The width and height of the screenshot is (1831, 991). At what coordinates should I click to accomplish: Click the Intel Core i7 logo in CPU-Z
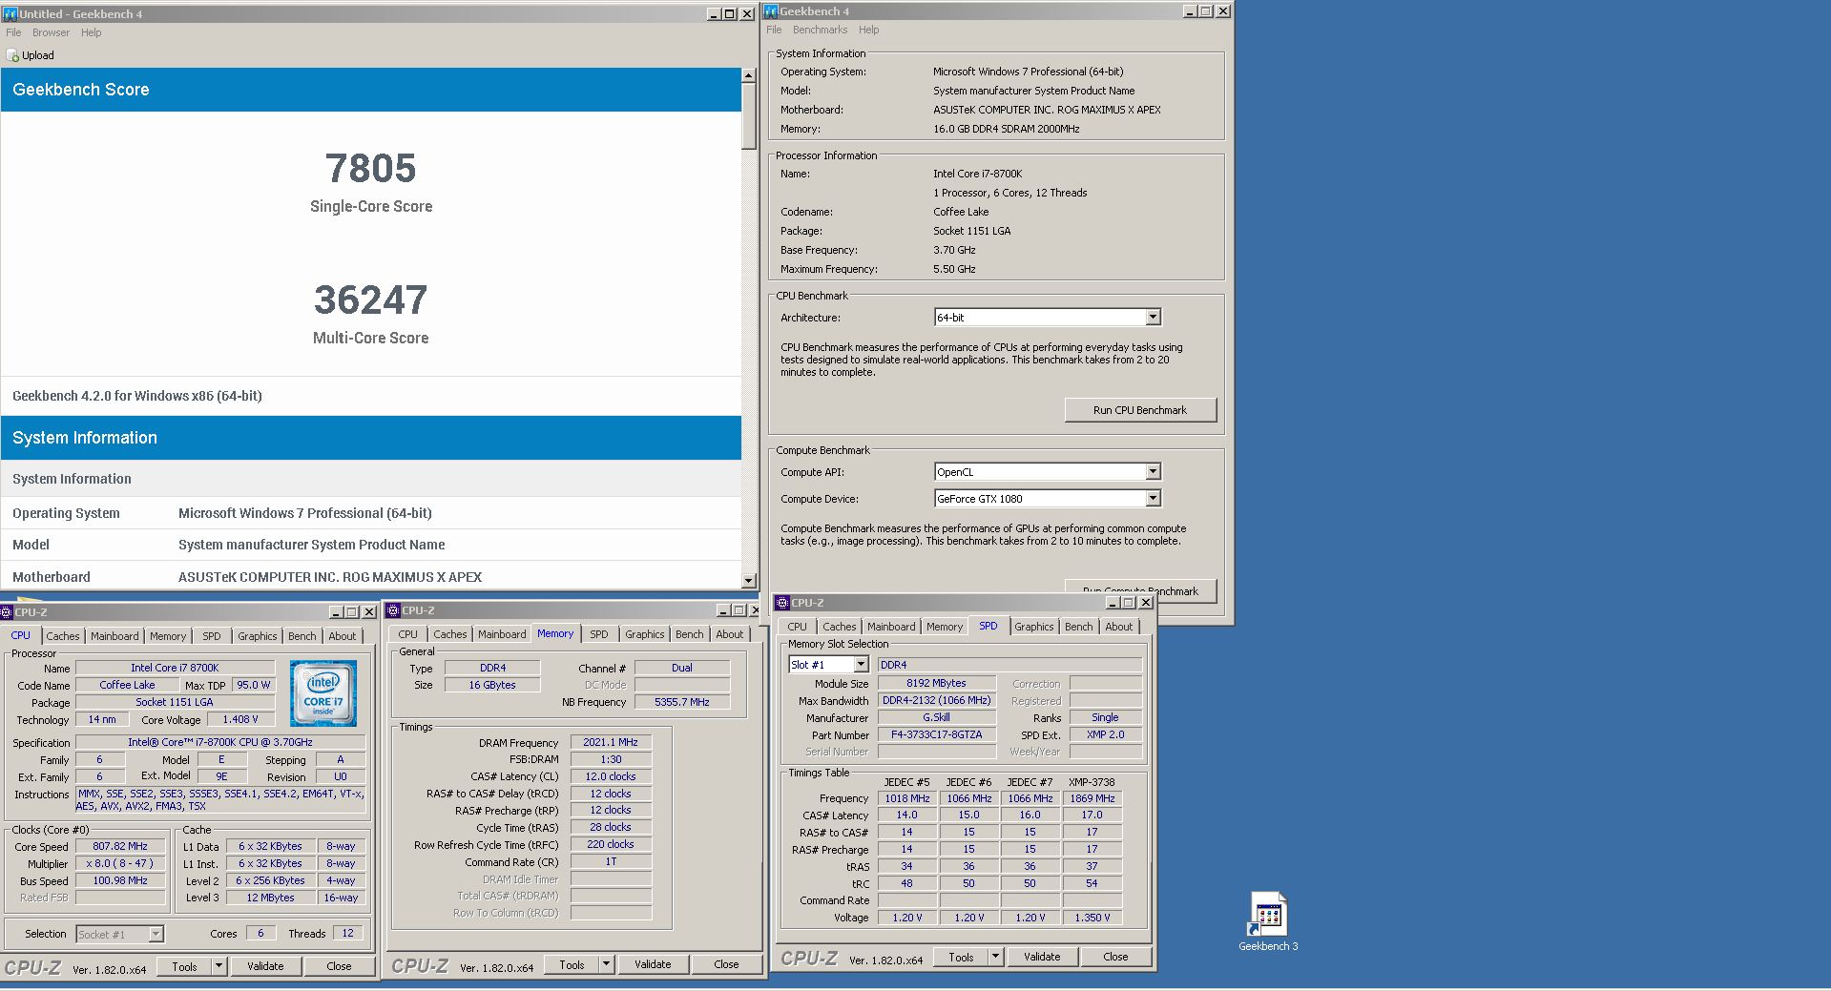(323, 693)
